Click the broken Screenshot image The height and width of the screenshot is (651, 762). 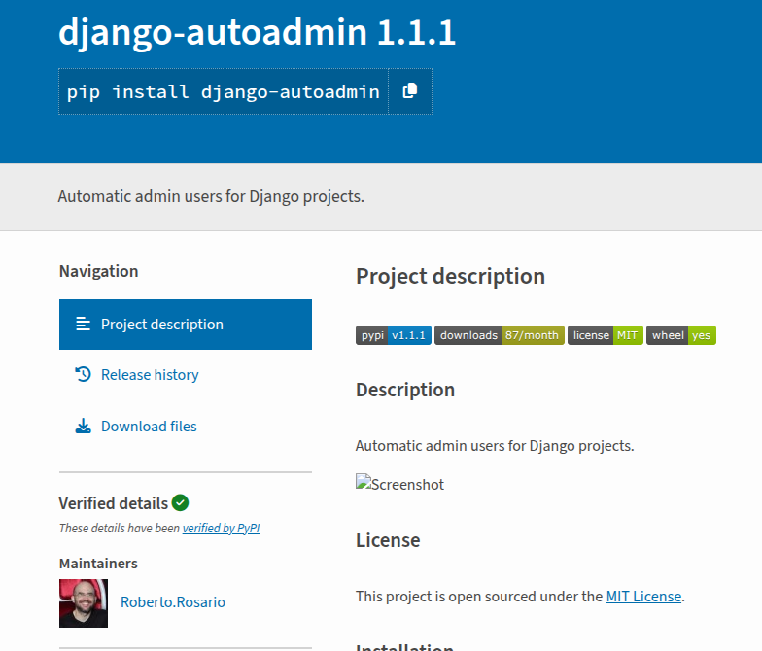tap(400, 484)
